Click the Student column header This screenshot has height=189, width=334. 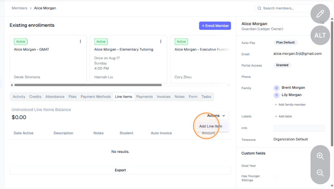pyautogui.click(x=126, y=133)
